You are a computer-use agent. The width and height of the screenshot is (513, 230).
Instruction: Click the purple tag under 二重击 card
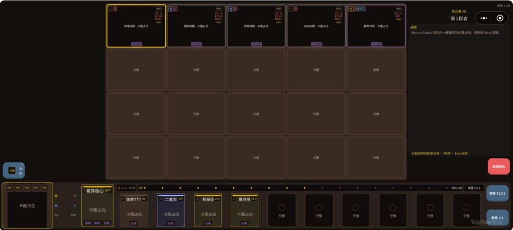171,223
